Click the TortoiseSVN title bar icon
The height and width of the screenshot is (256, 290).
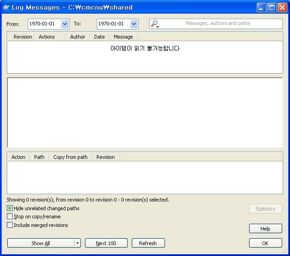pyautogui.click(x=6, y=7)
